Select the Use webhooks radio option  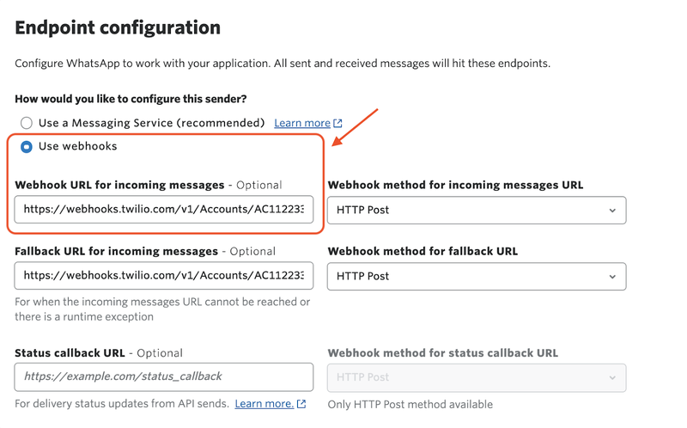(x=27, y=146)
